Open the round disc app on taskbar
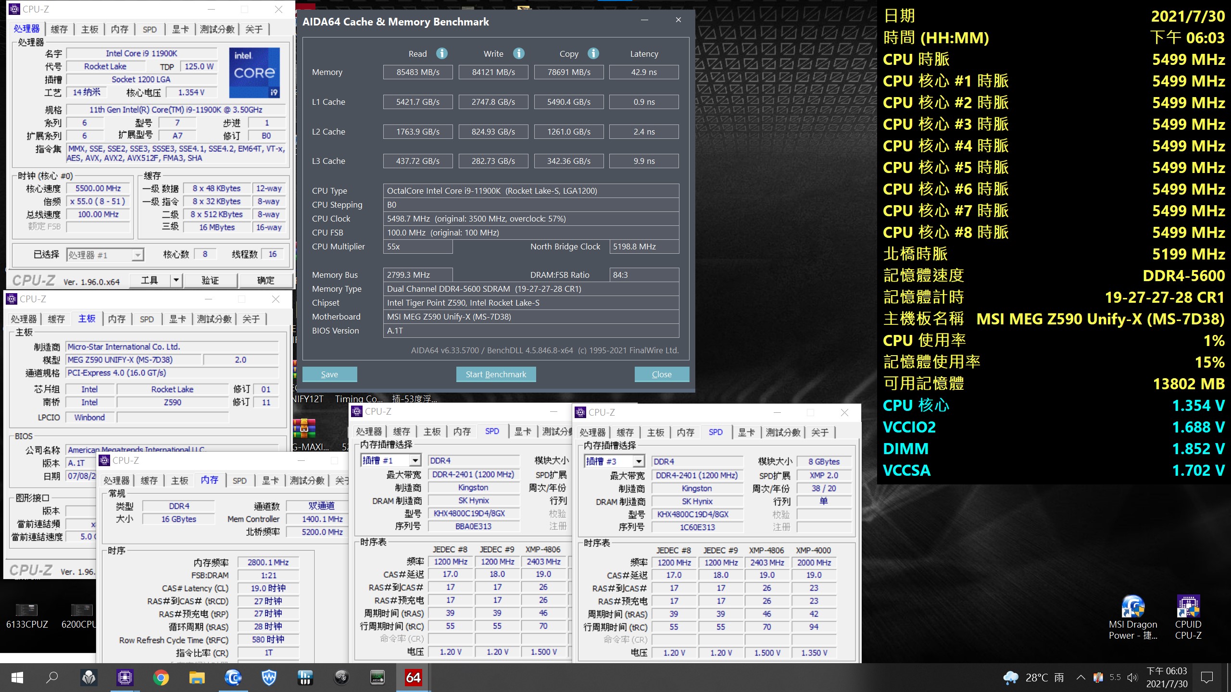 coord(341,678)
